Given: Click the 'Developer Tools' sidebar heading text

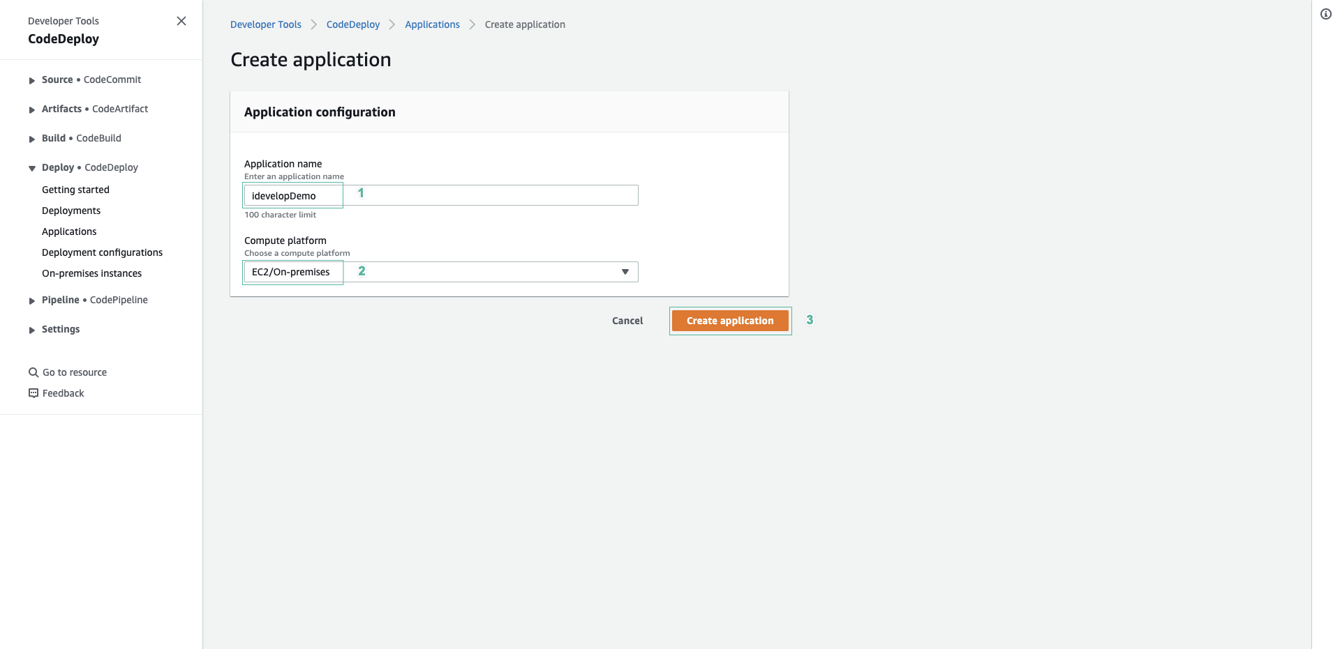Looking at the screenshot, I should [64, 21].
